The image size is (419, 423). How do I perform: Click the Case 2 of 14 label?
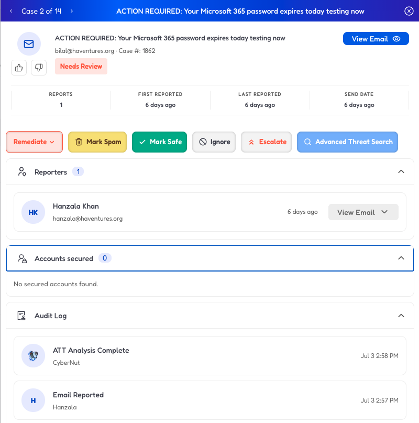pos(41,11)
